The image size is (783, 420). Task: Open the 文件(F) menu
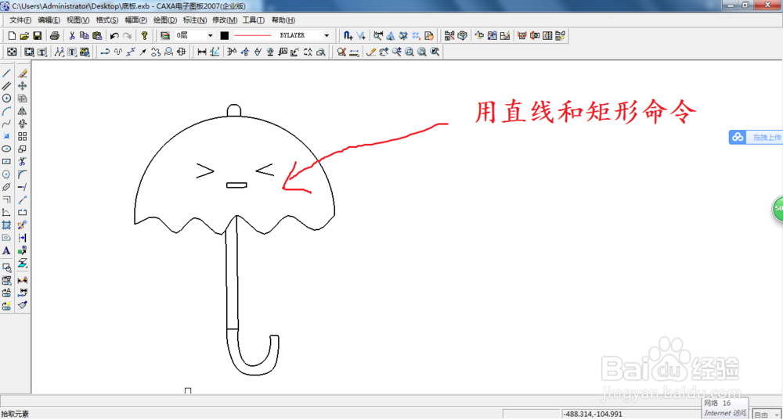pyautogui.click(x=20, y=20)
